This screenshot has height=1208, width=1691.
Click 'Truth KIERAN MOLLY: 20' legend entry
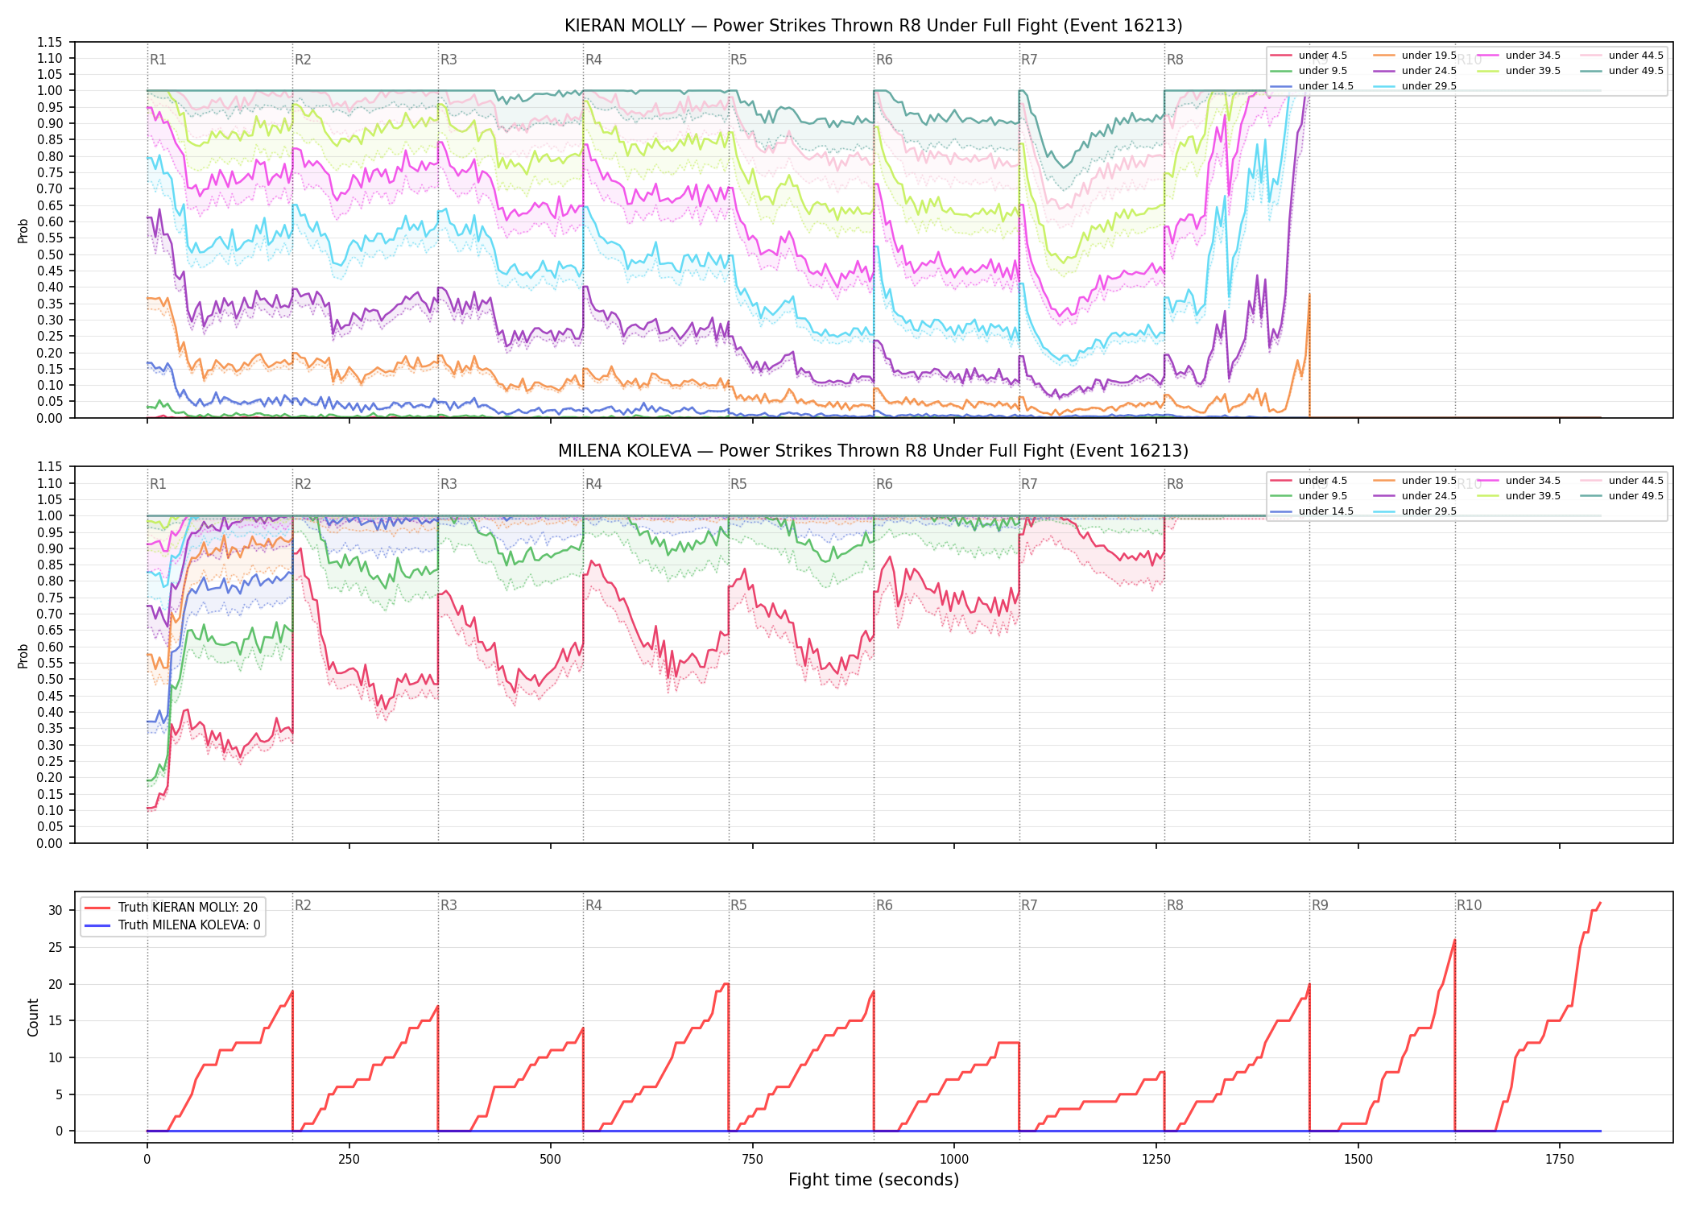pos(172,908)
